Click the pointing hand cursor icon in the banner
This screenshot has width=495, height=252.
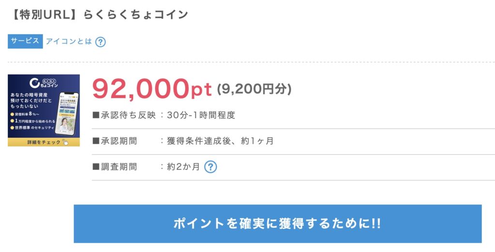[65, 142]
